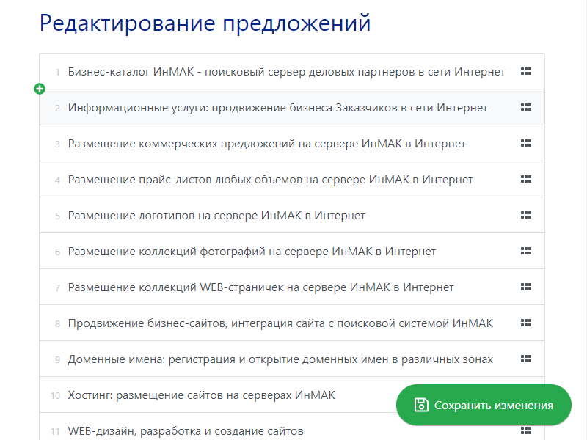The height and width of the screenshot is (440, 587).
Task: Click the grid handle for the WEB pages row
Action: click(525, 287)
